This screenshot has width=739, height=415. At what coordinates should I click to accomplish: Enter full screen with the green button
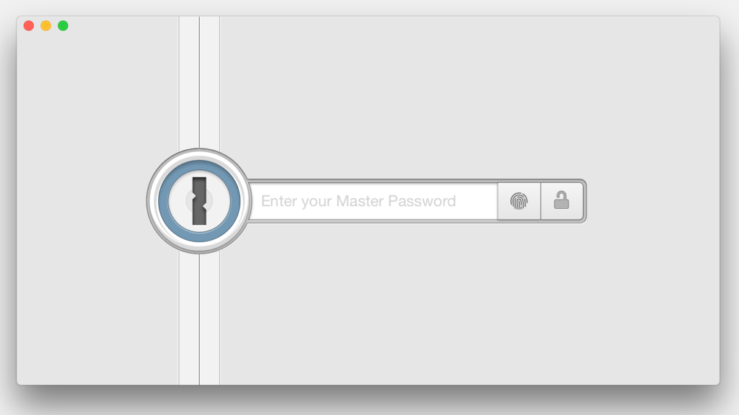63,26
